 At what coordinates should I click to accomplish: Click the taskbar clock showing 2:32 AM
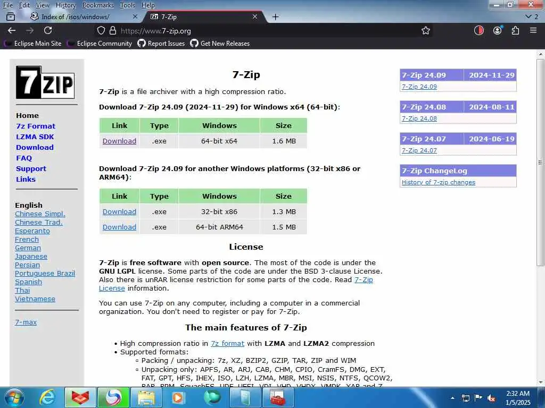518,398
